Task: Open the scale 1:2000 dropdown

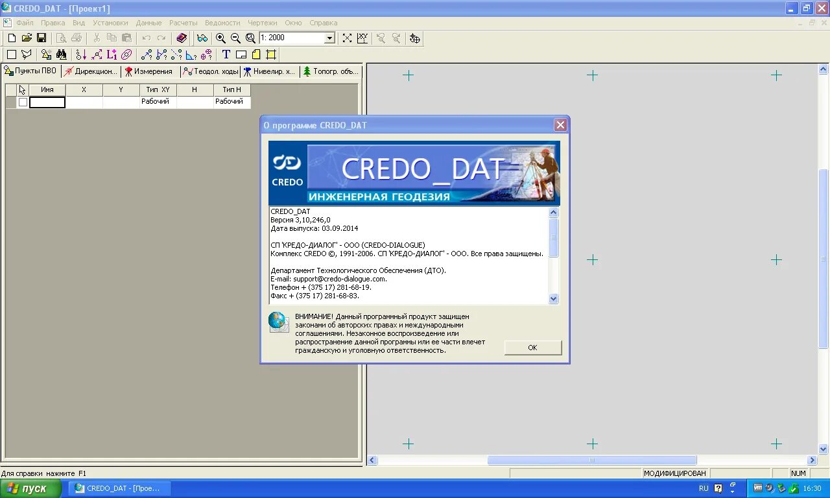Action: pos(329,38)
